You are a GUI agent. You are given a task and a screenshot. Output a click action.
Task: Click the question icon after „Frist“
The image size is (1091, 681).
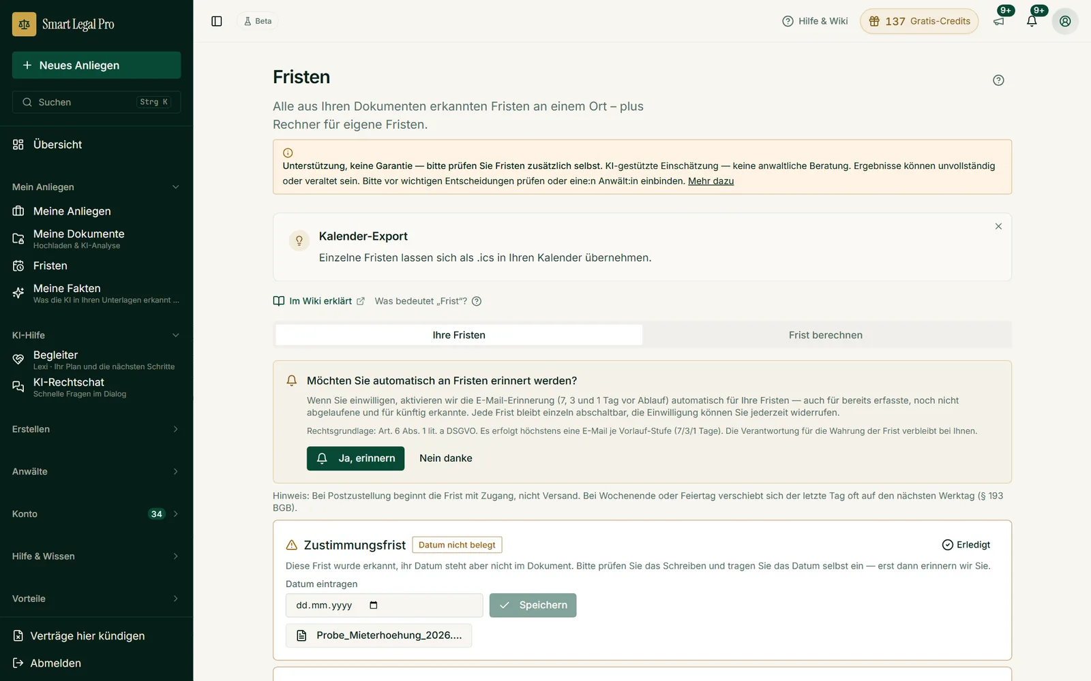[x=477, y=301]
